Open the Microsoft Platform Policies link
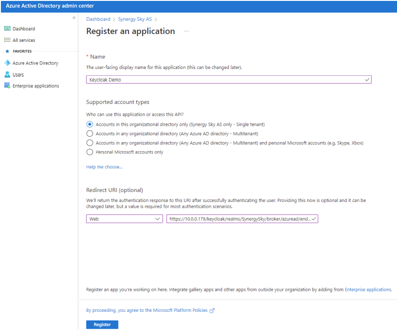 click(147, 310)
